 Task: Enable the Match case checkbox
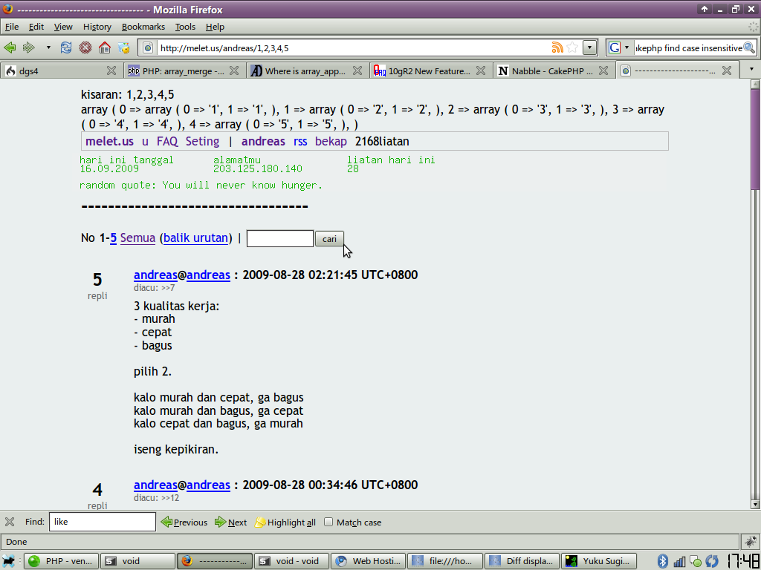329,522
